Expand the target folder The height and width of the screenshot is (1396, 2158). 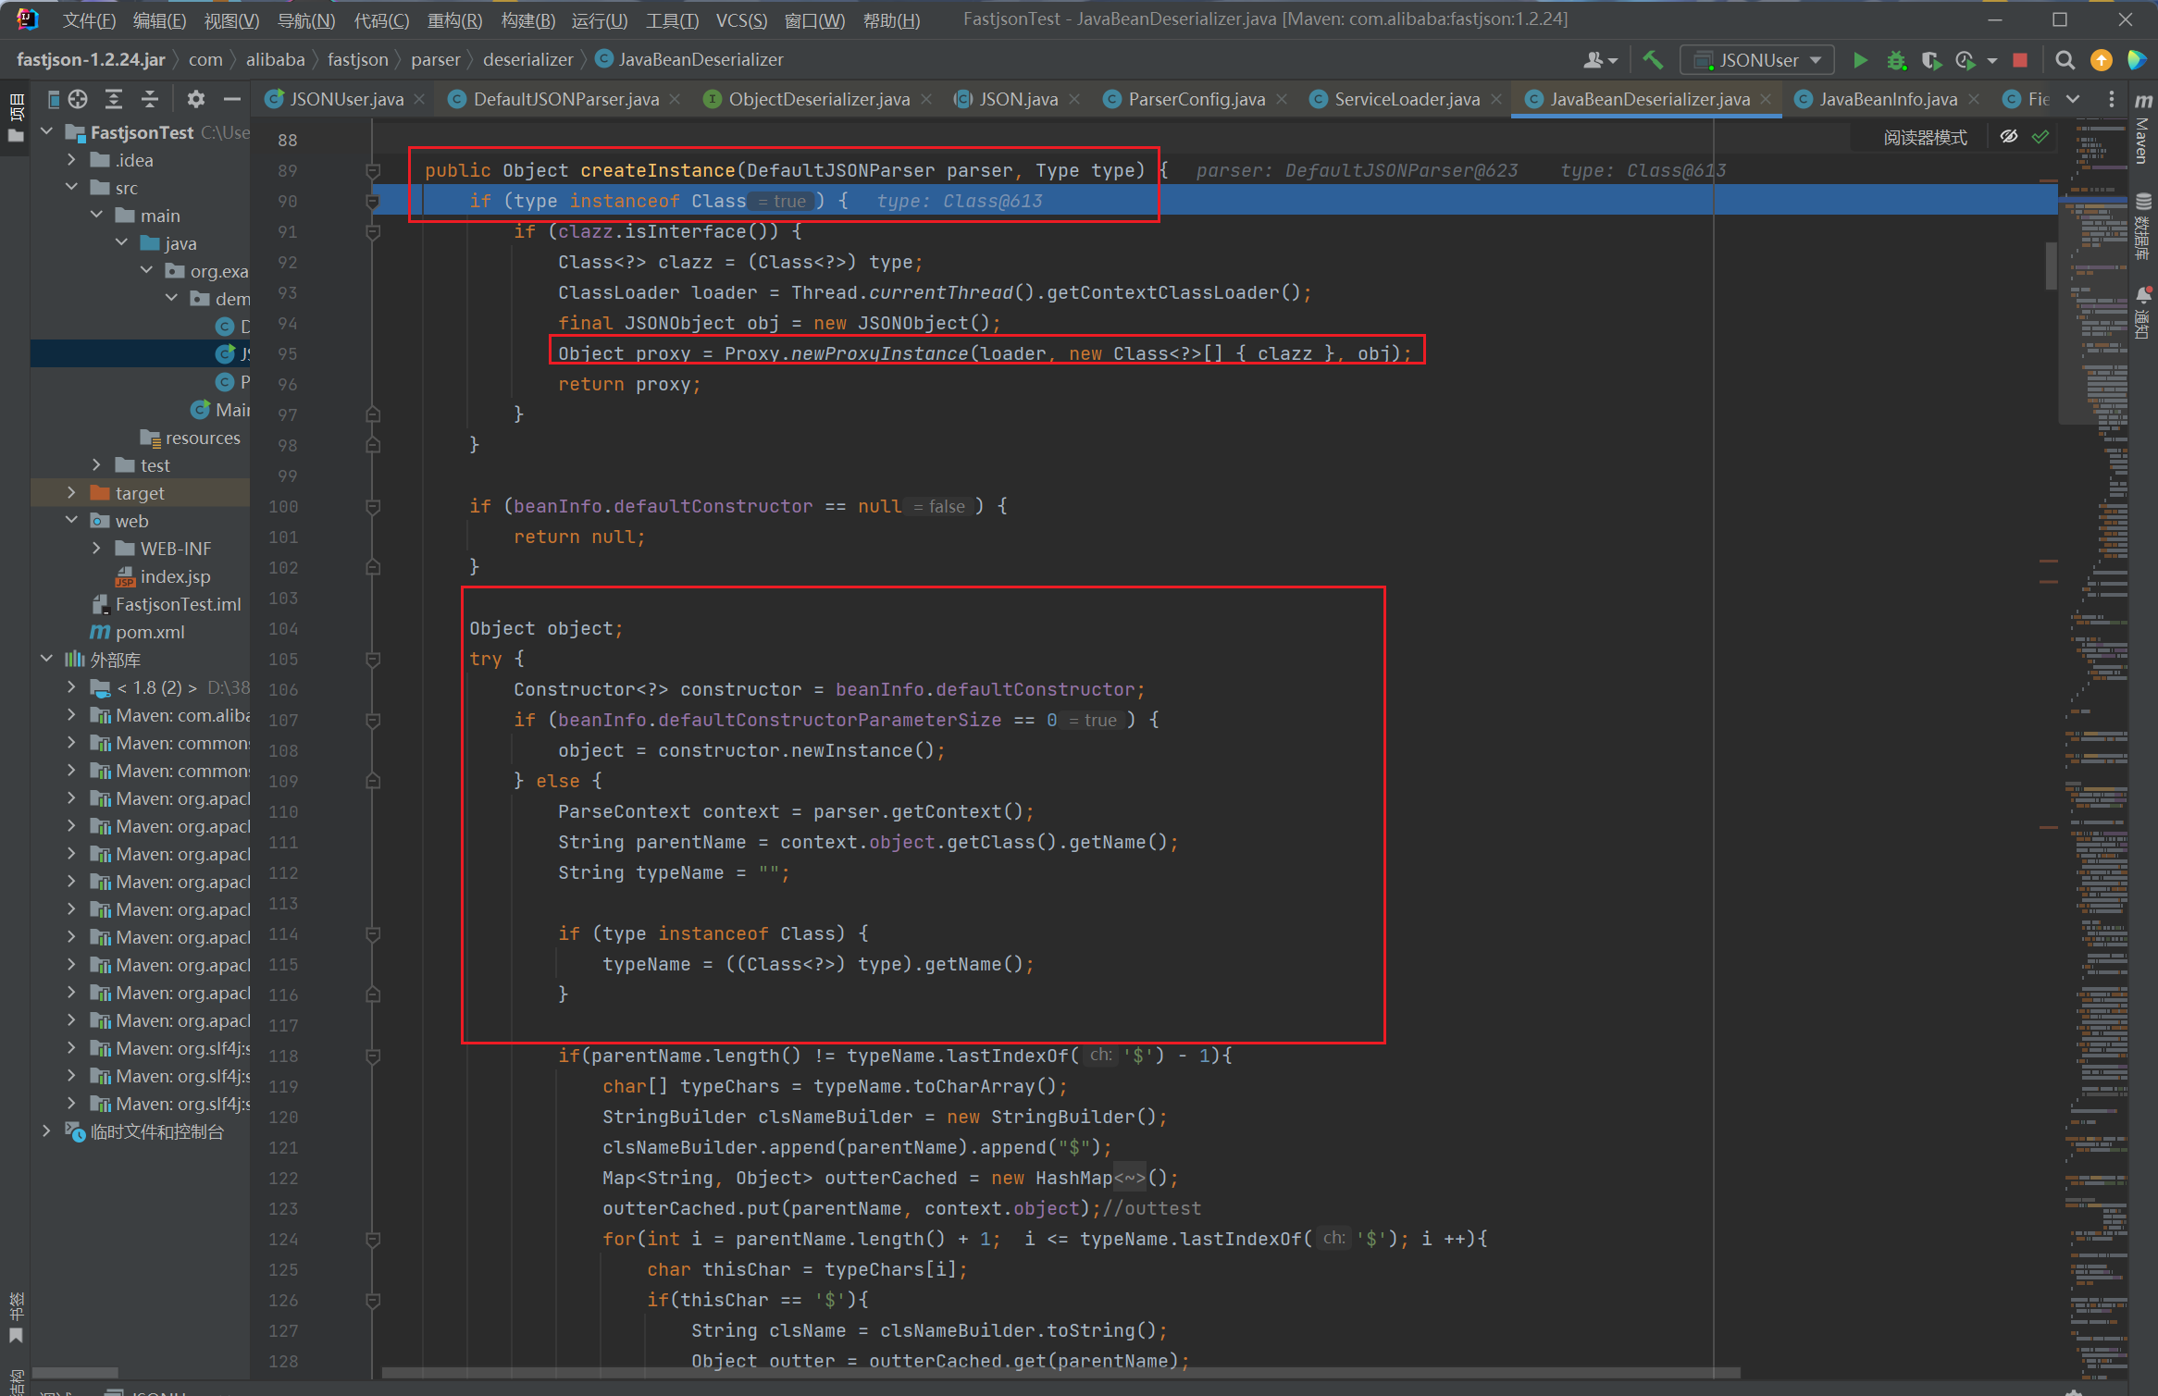pyautogui.click(x=71, y=493)
